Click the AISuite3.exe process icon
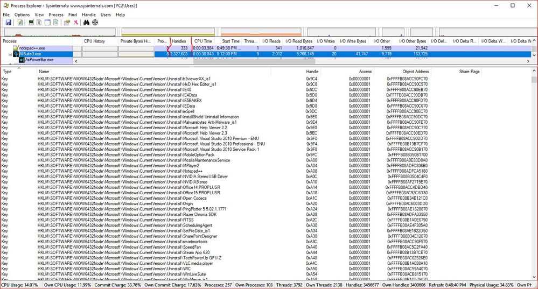 pos(16,54)
